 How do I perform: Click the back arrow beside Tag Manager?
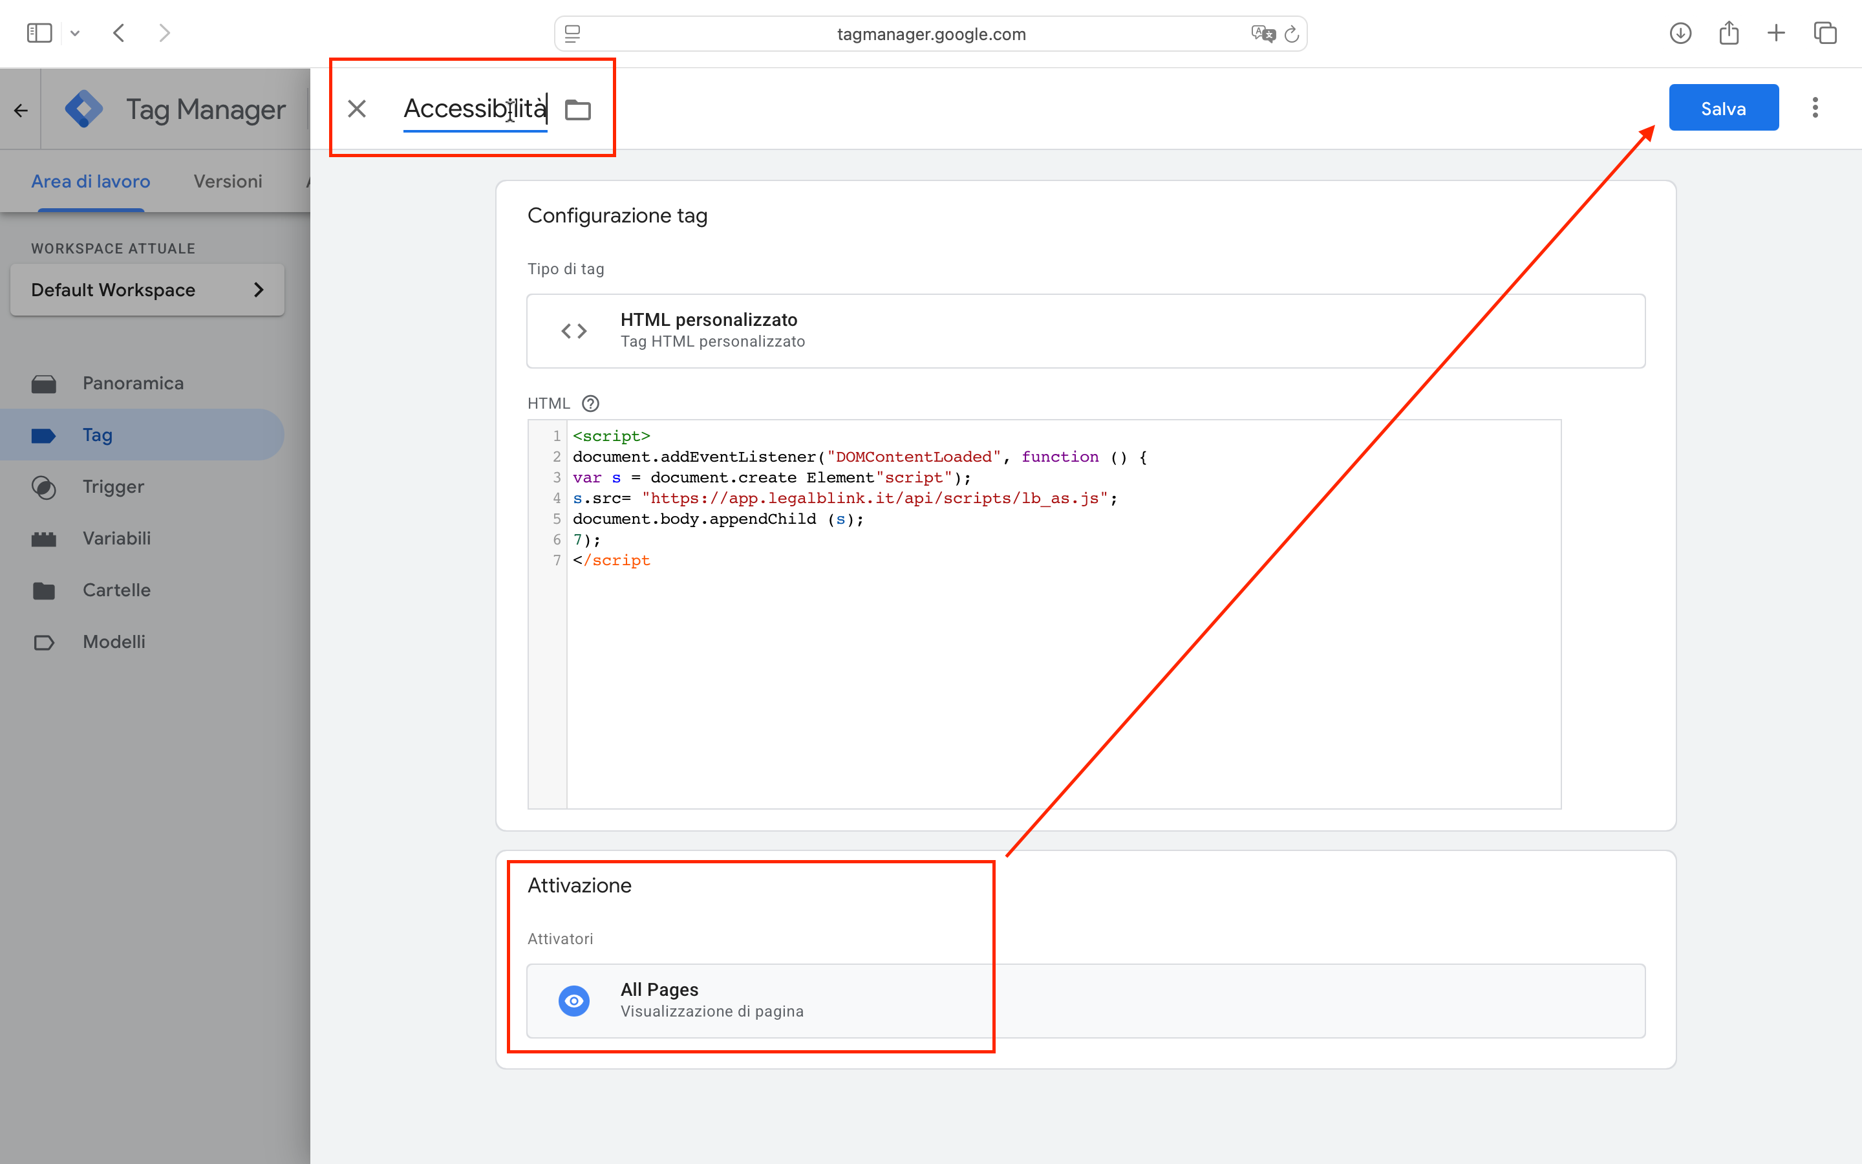(x=21, y=110)
